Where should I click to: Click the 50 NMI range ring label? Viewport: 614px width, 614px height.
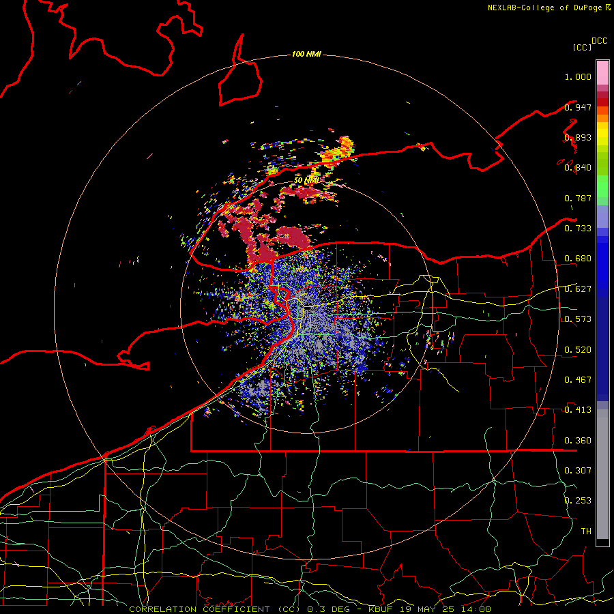pos(306,181)
